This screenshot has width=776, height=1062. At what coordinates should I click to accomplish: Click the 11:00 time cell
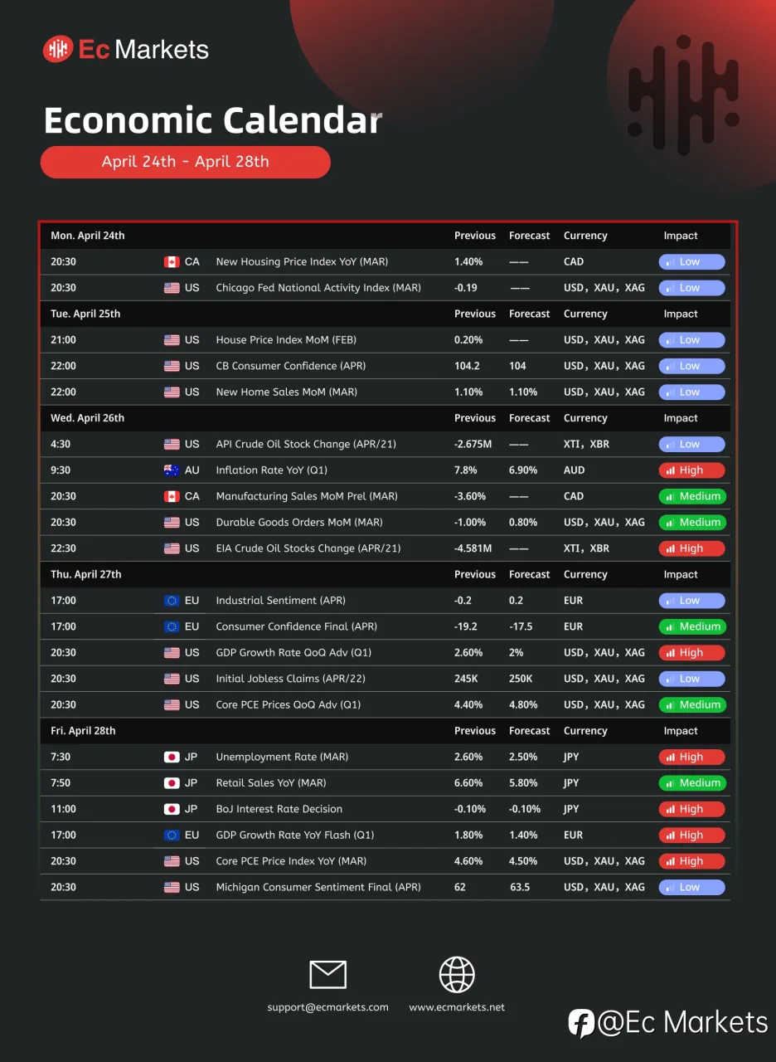(63, 809)
